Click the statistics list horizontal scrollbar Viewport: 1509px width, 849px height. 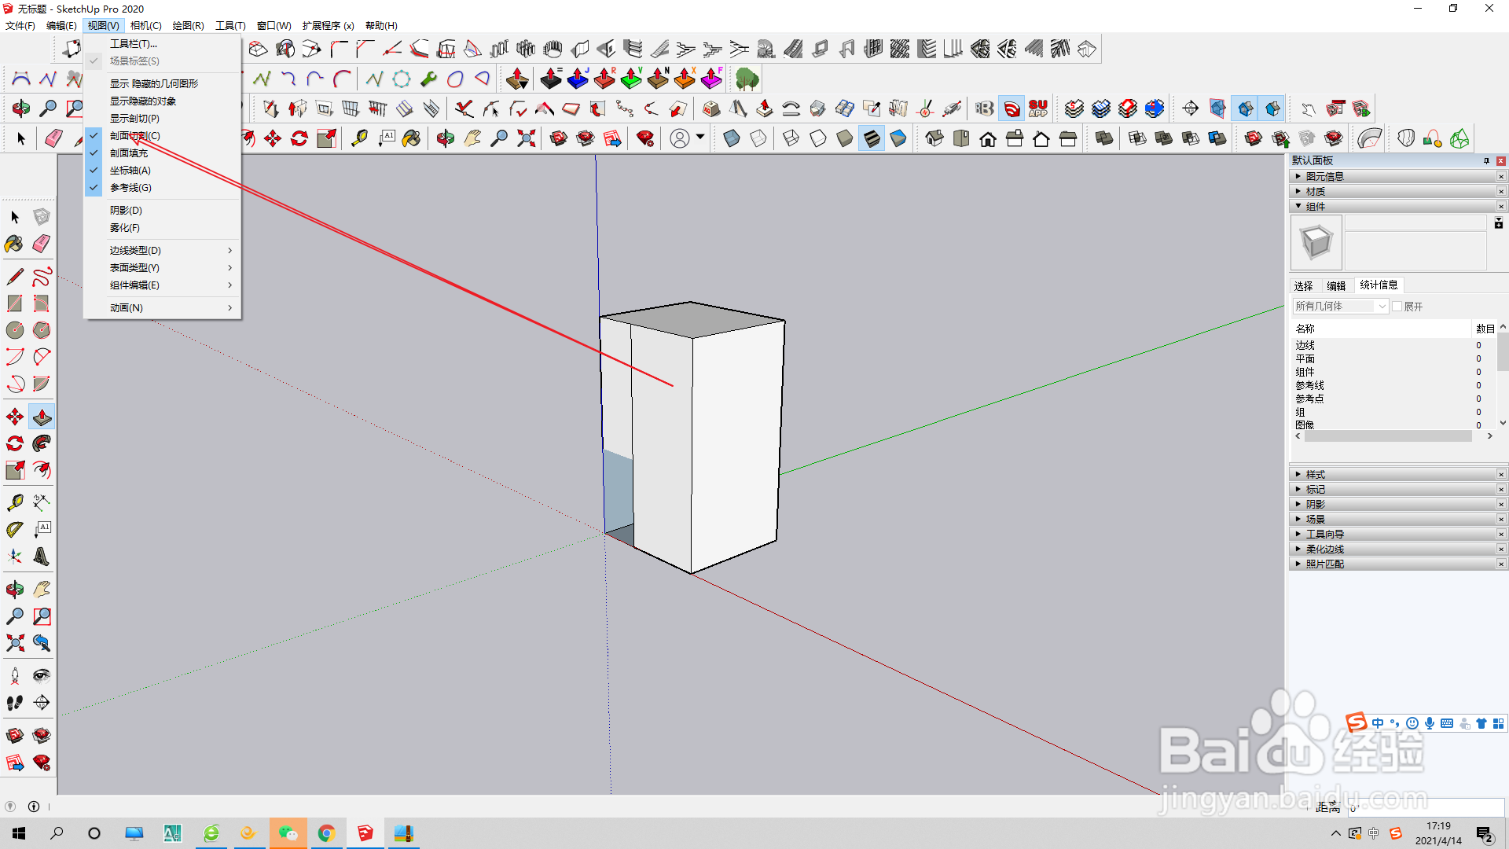pos(1388,436)
